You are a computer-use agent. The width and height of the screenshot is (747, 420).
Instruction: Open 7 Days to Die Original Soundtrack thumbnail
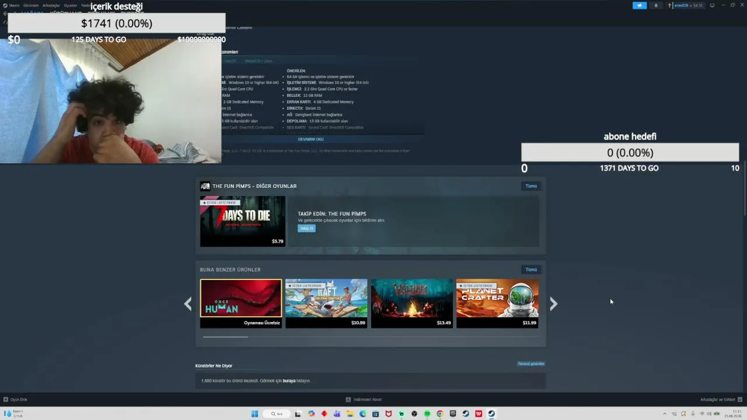pyautogui.click(x=243, y=221)
